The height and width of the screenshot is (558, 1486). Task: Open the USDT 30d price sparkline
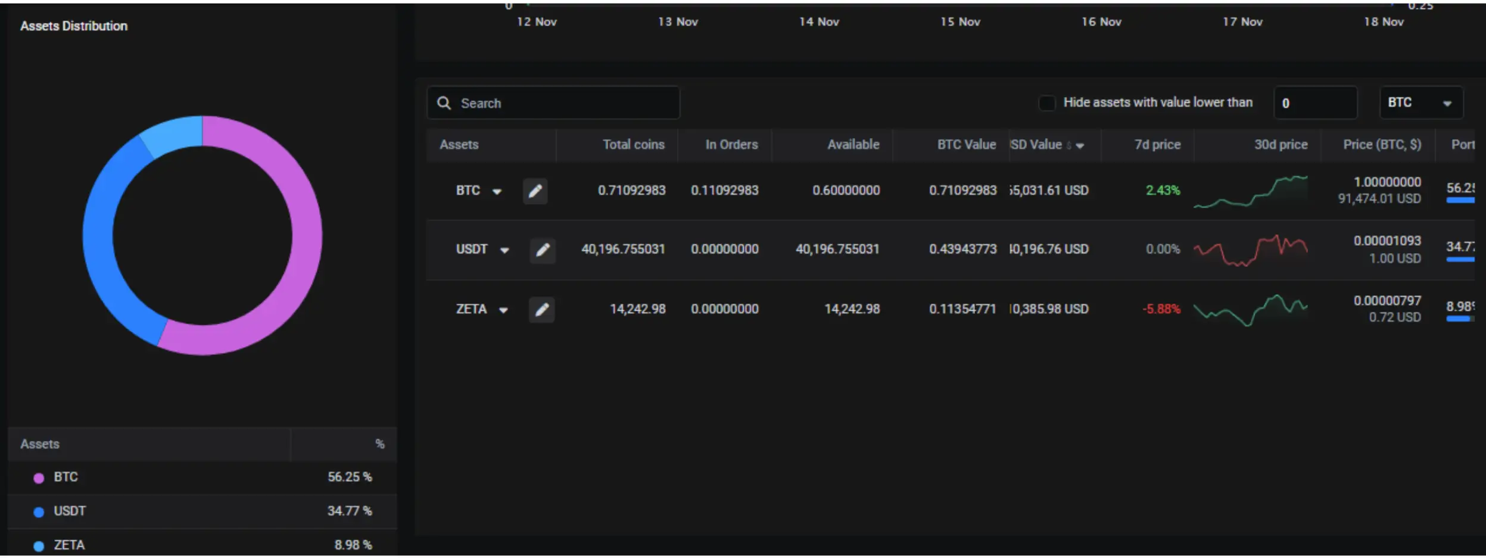click(x=1250, y=250)
